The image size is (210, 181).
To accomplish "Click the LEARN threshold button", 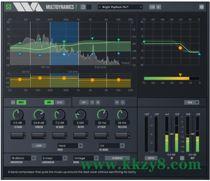I will click(39, 145).
